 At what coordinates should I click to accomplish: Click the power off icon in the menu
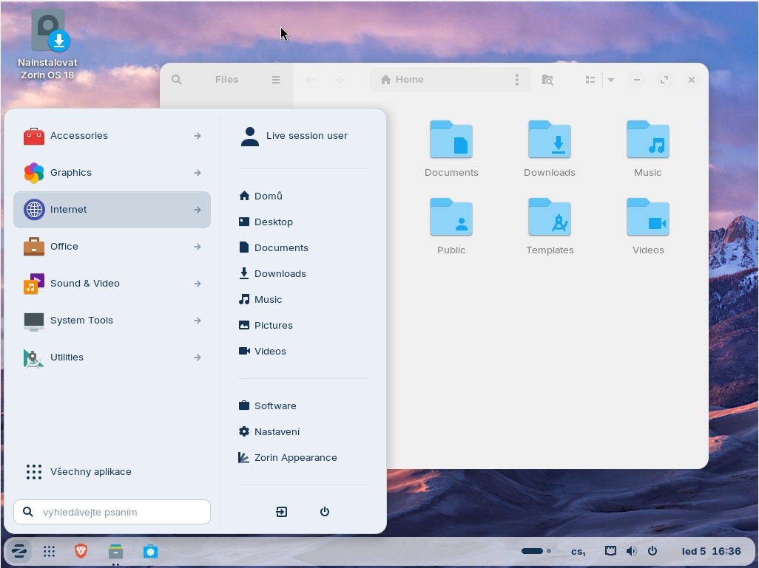point(324,512)
